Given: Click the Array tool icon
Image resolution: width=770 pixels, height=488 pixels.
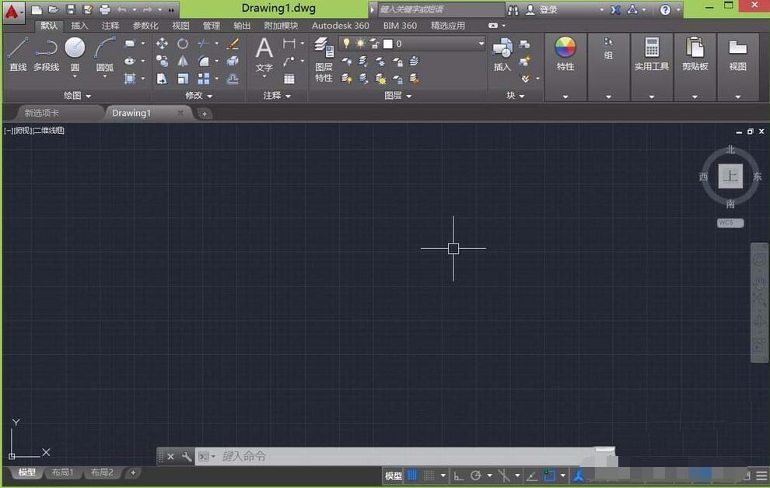Looking at the screenshot, I should pyautogui.click(x=203, y=79).
